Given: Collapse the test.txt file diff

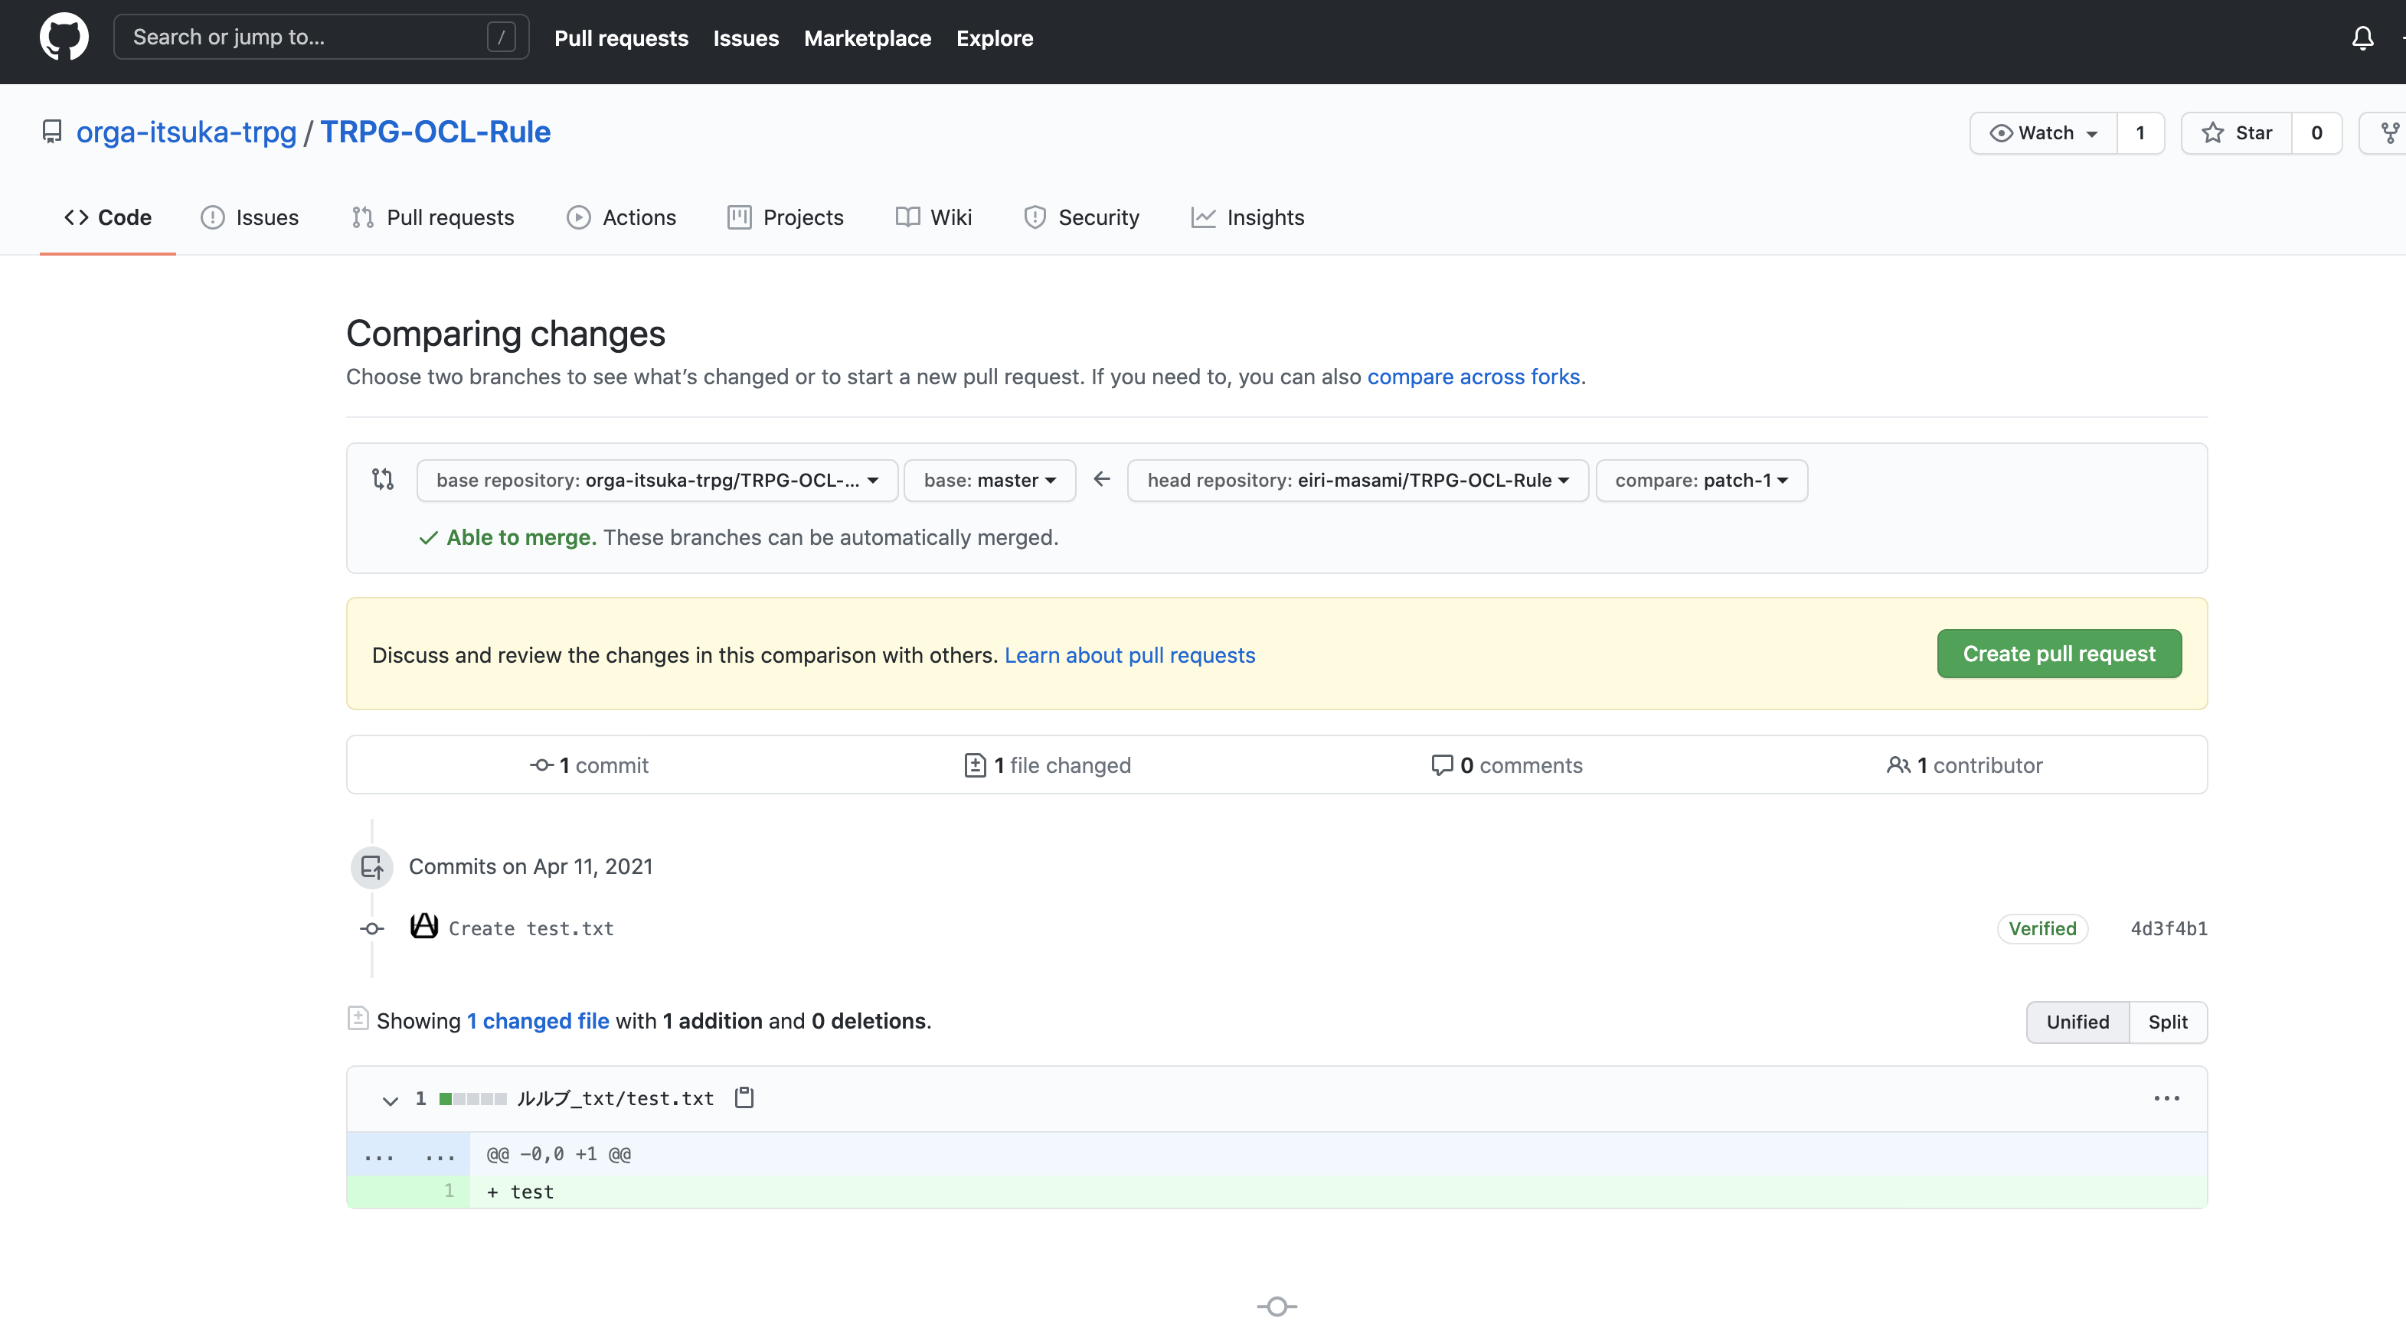Looking at the screenshot, I should (x=391, y=1100).
